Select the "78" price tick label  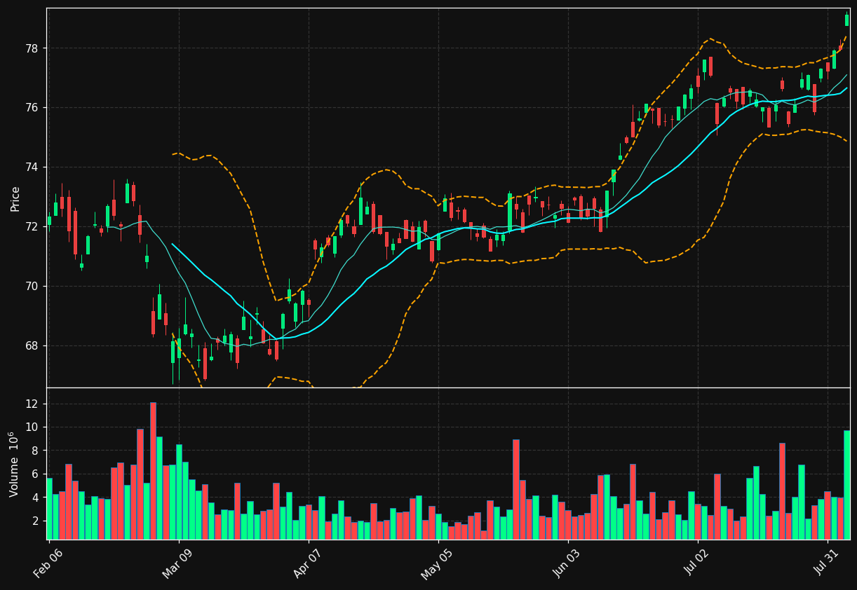click(x=34, y=48)
